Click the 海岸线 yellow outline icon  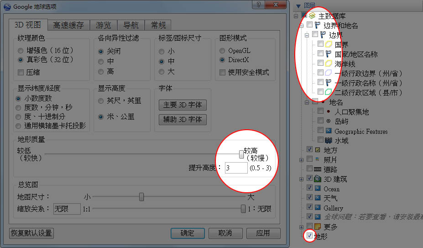pyautogui.click(x=328, y=63)
